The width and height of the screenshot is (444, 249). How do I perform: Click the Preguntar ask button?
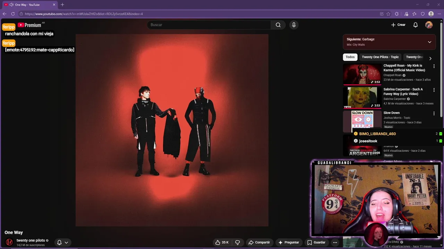289,242
